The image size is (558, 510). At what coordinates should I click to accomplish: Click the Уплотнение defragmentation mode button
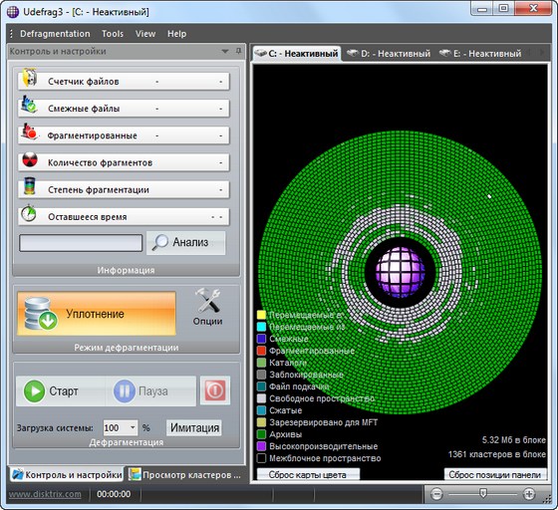97,314
